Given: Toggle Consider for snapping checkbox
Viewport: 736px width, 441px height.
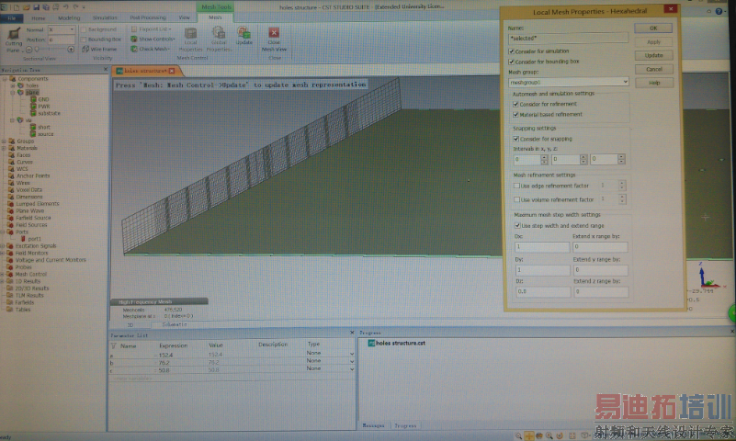Looking at the screenshot, I should point(515,139).
